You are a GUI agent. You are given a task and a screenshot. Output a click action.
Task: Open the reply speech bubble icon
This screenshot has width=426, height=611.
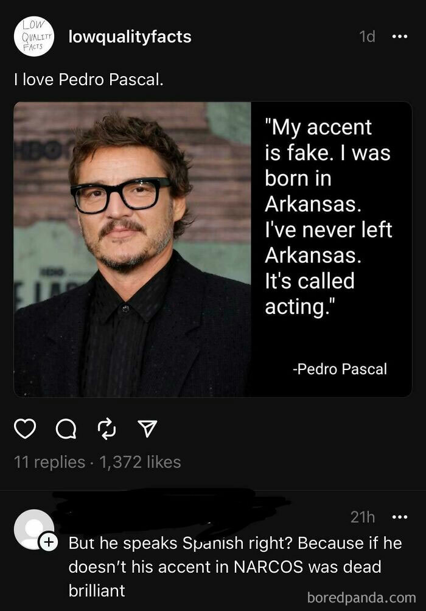[x=66, y=429]
